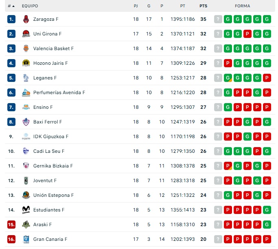Click the Joventut F team crest
This screenshot has height=249, width=278.
point(26,181)
